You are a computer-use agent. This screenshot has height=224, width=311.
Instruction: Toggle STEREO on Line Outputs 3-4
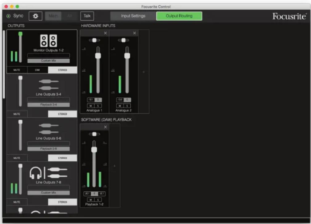pos(63,114)
